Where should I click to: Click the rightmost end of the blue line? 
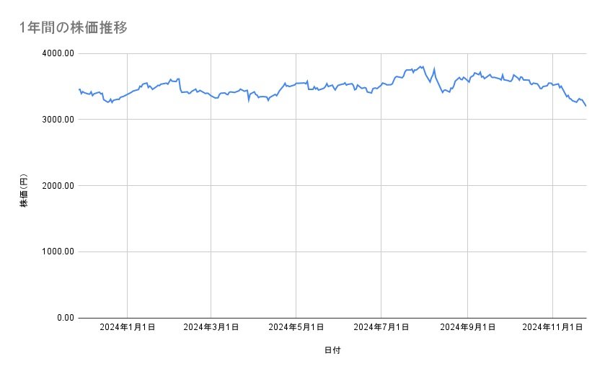point(586,106)
